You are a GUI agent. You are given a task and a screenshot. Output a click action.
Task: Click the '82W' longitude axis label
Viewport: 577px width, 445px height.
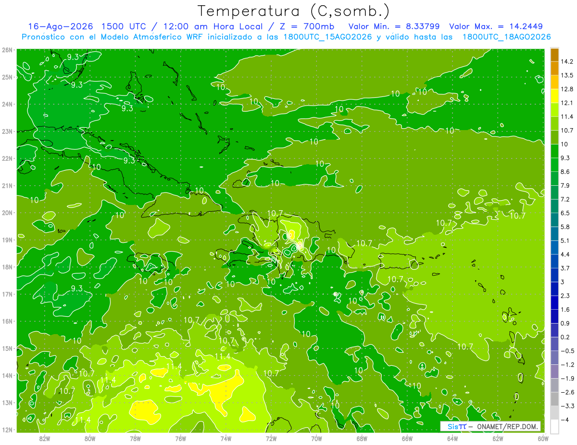[x=45, y=438]
